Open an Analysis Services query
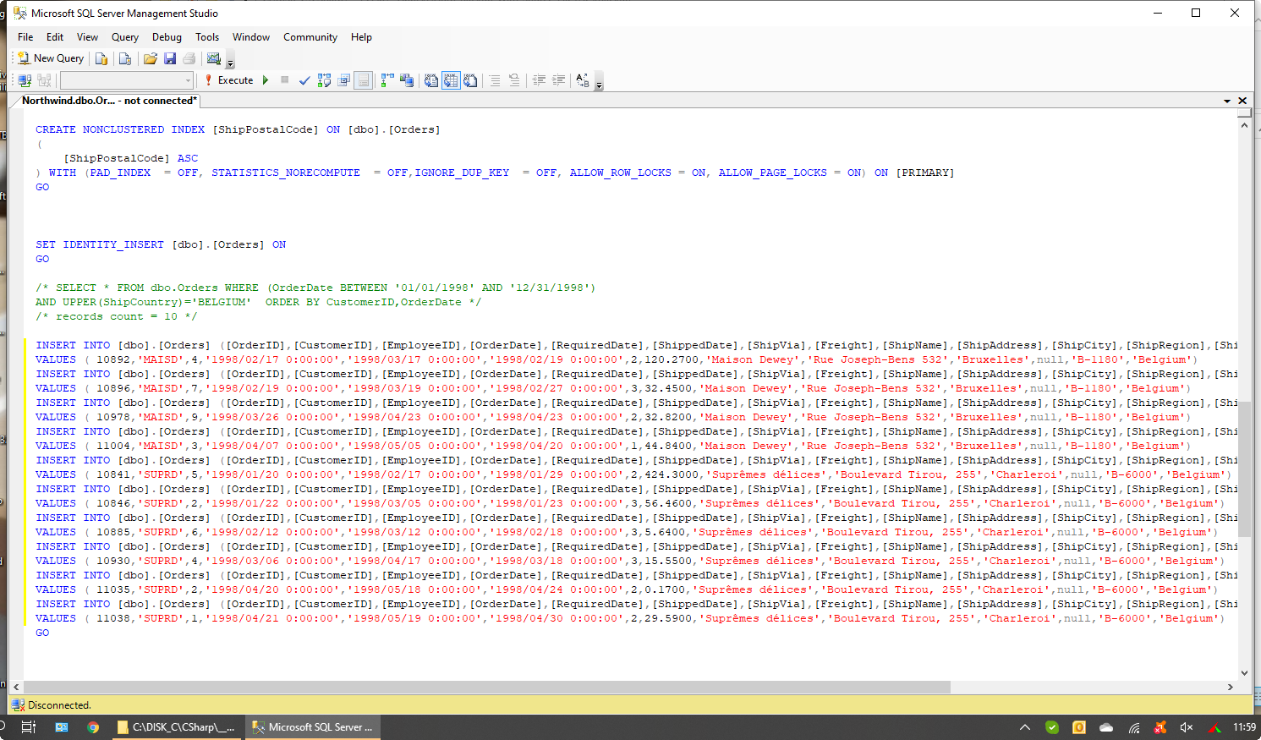Image resolution: width=1261 pixels, height=740 pixels. coord(125,58)
